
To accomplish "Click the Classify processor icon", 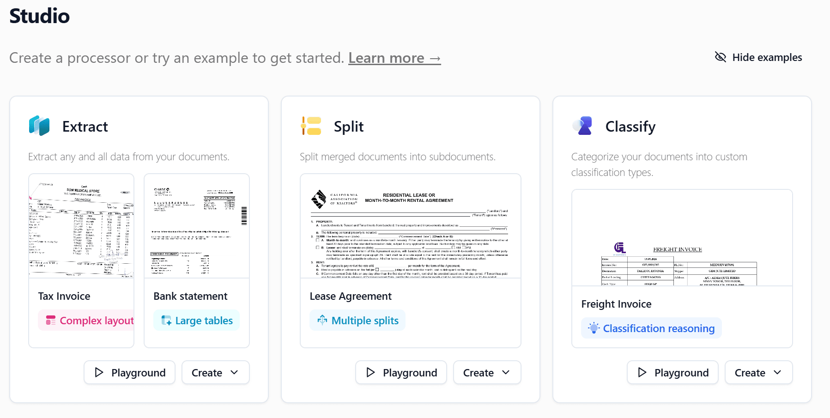I will 582,125.
